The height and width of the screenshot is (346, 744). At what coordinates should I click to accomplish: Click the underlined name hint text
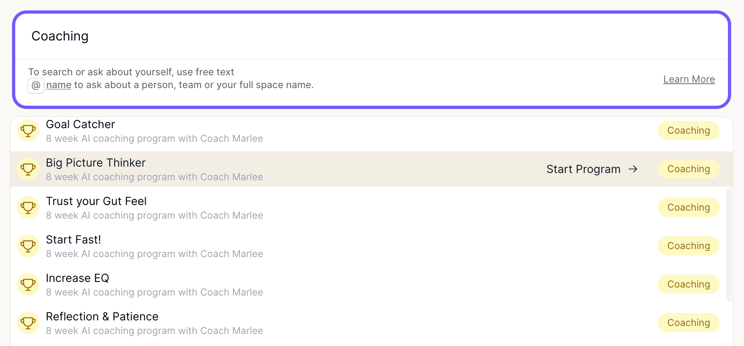tap(59, 85)
